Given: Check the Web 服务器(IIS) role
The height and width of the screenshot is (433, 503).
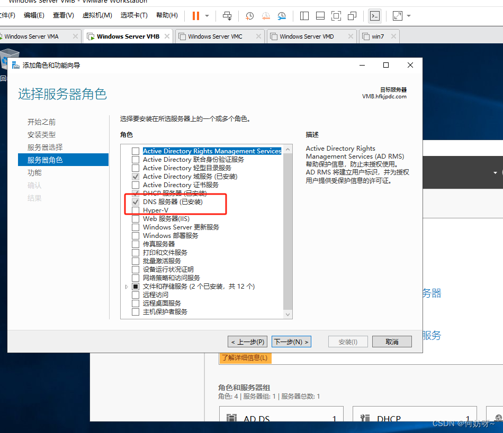Looking at the screenshot, I should pyautogui.click(x=136, y=219).
